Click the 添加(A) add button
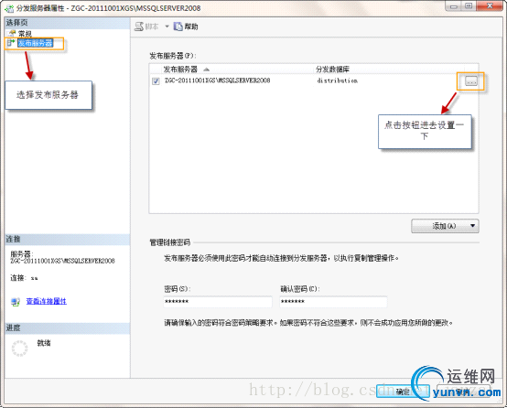Viewport: 507px width, 408px height. click(445, 226)
